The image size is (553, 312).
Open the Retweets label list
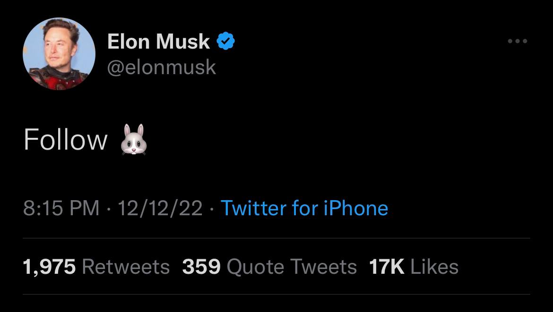(126, 267)
